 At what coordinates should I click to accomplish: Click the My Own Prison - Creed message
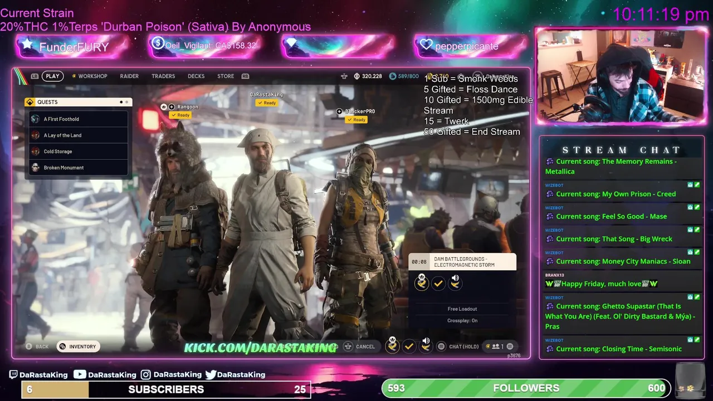[623, 189]
